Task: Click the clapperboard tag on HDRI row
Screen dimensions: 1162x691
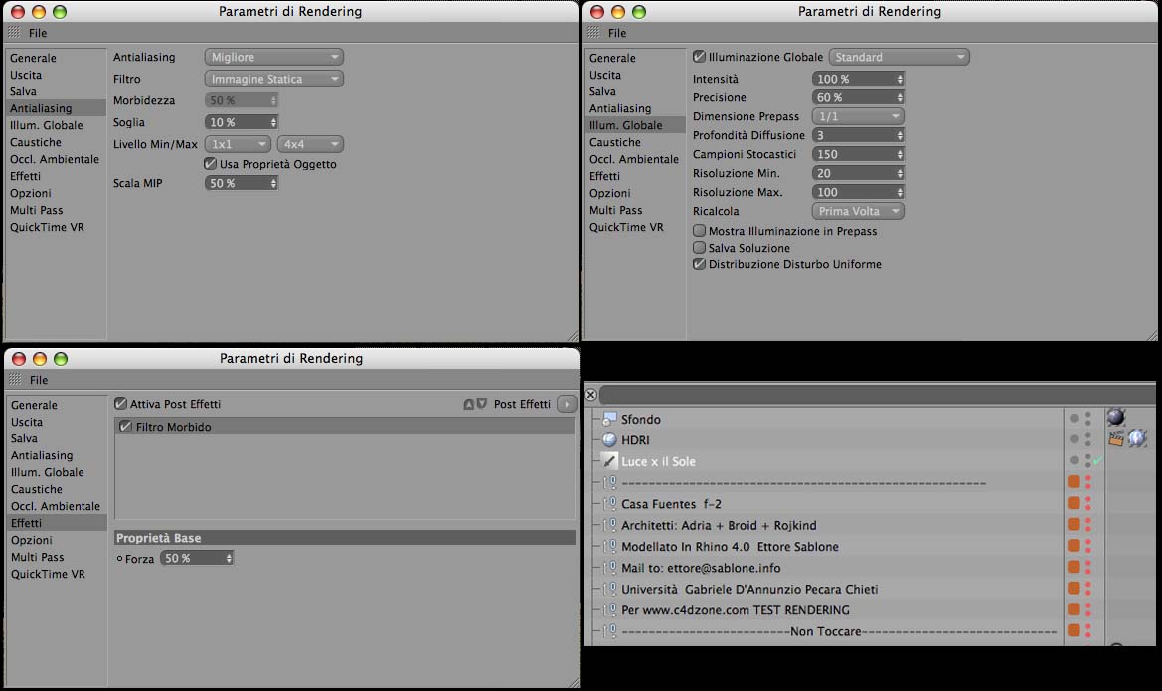Action: pos(1116,438)
